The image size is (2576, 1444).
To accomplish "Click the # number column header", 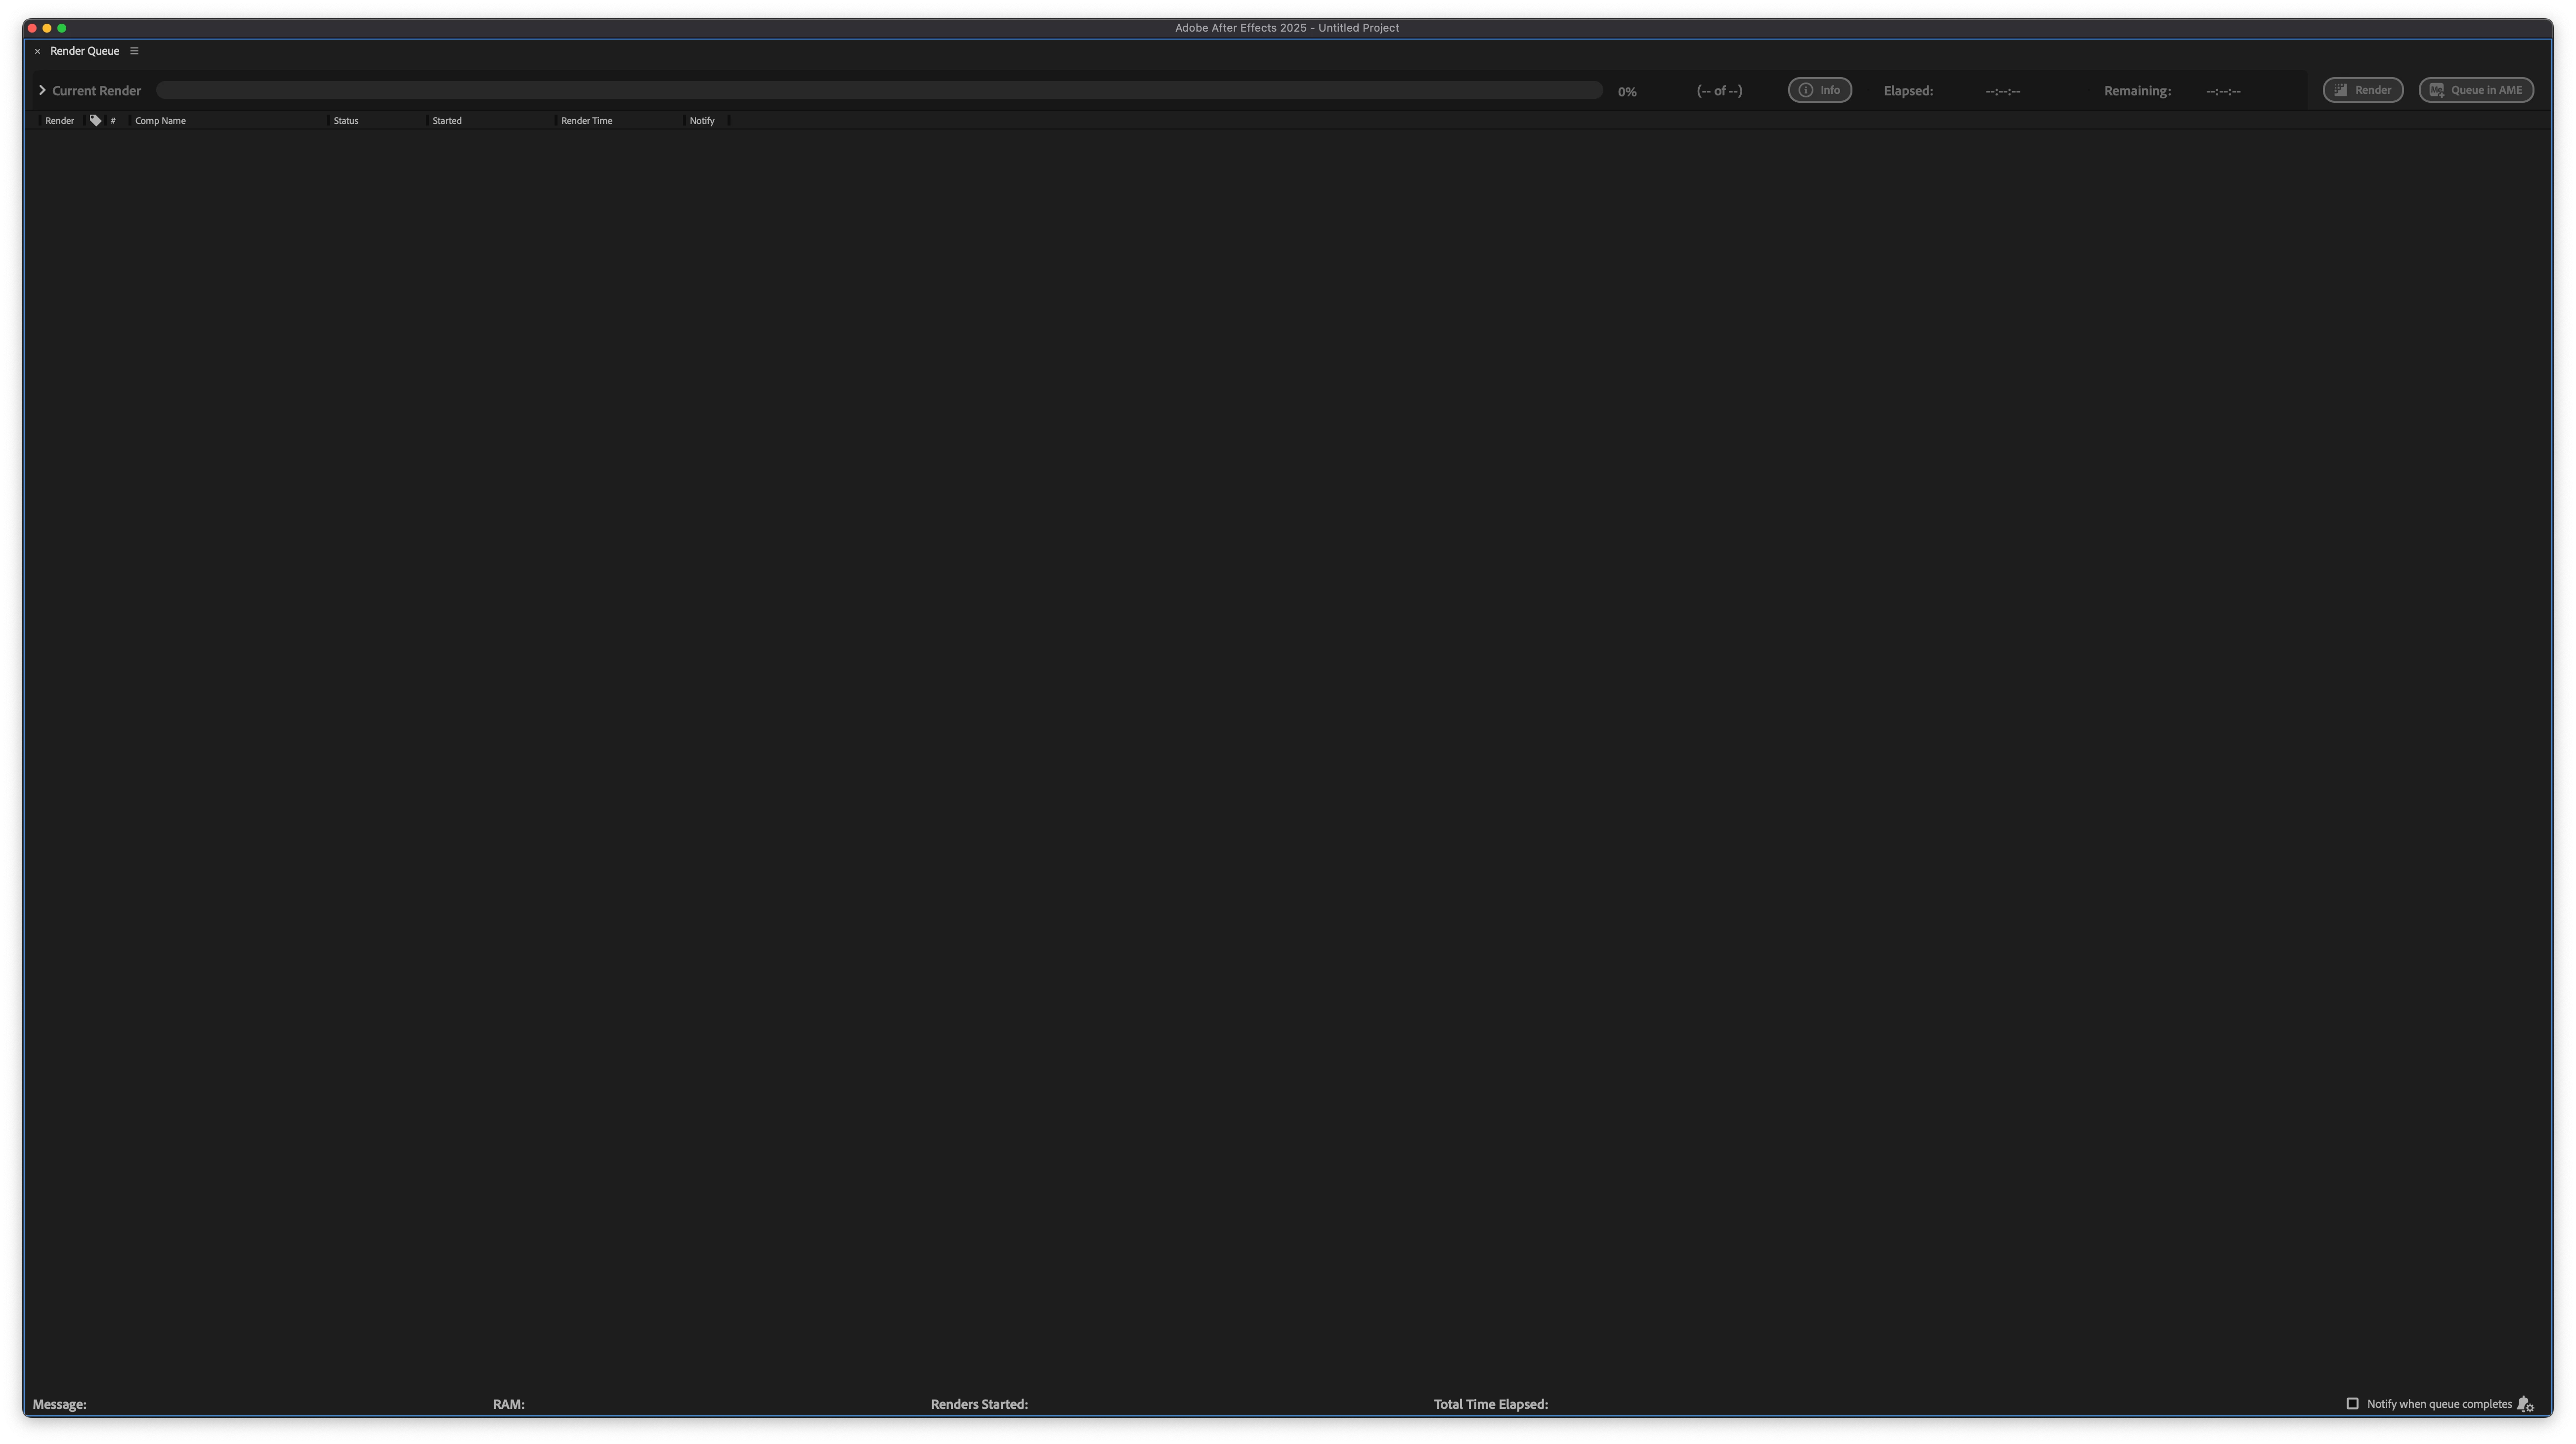I will click(113, 121).
